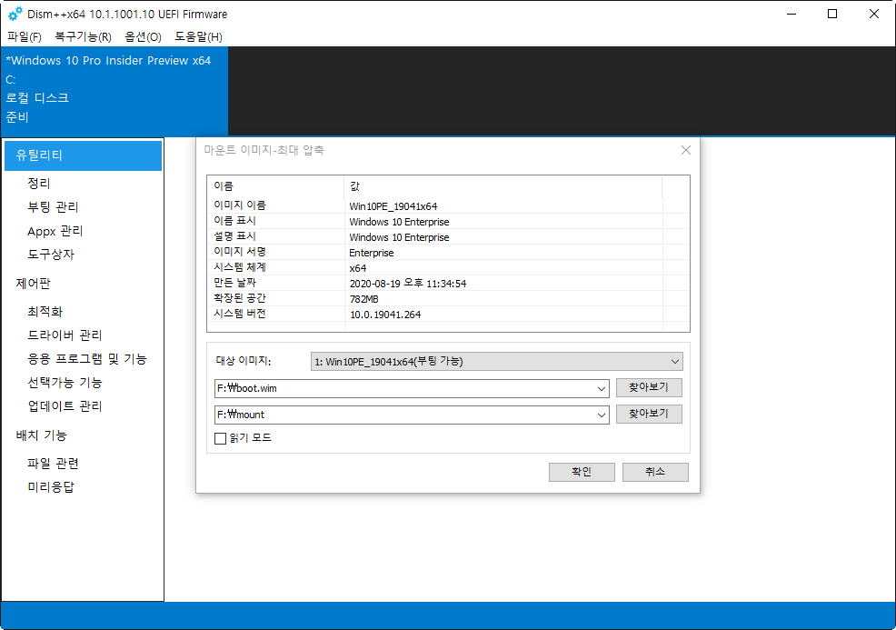Open 미리응답 in the sidebar
The image size is (896, 630).
(51, 487)
